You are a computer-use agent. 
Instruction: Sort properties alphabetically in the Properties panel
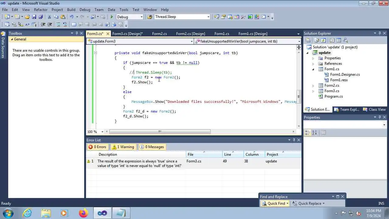click(x=314, y=132)
